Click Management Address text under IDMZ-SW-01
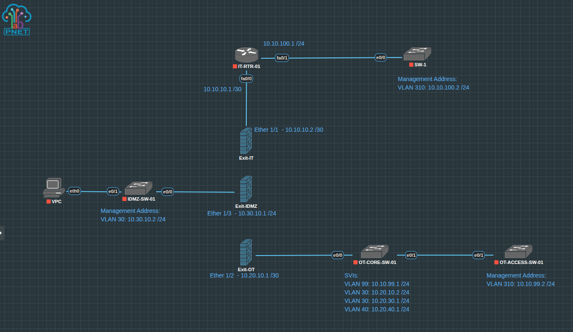This screenshot has height=332, width=573. [130, 211]
